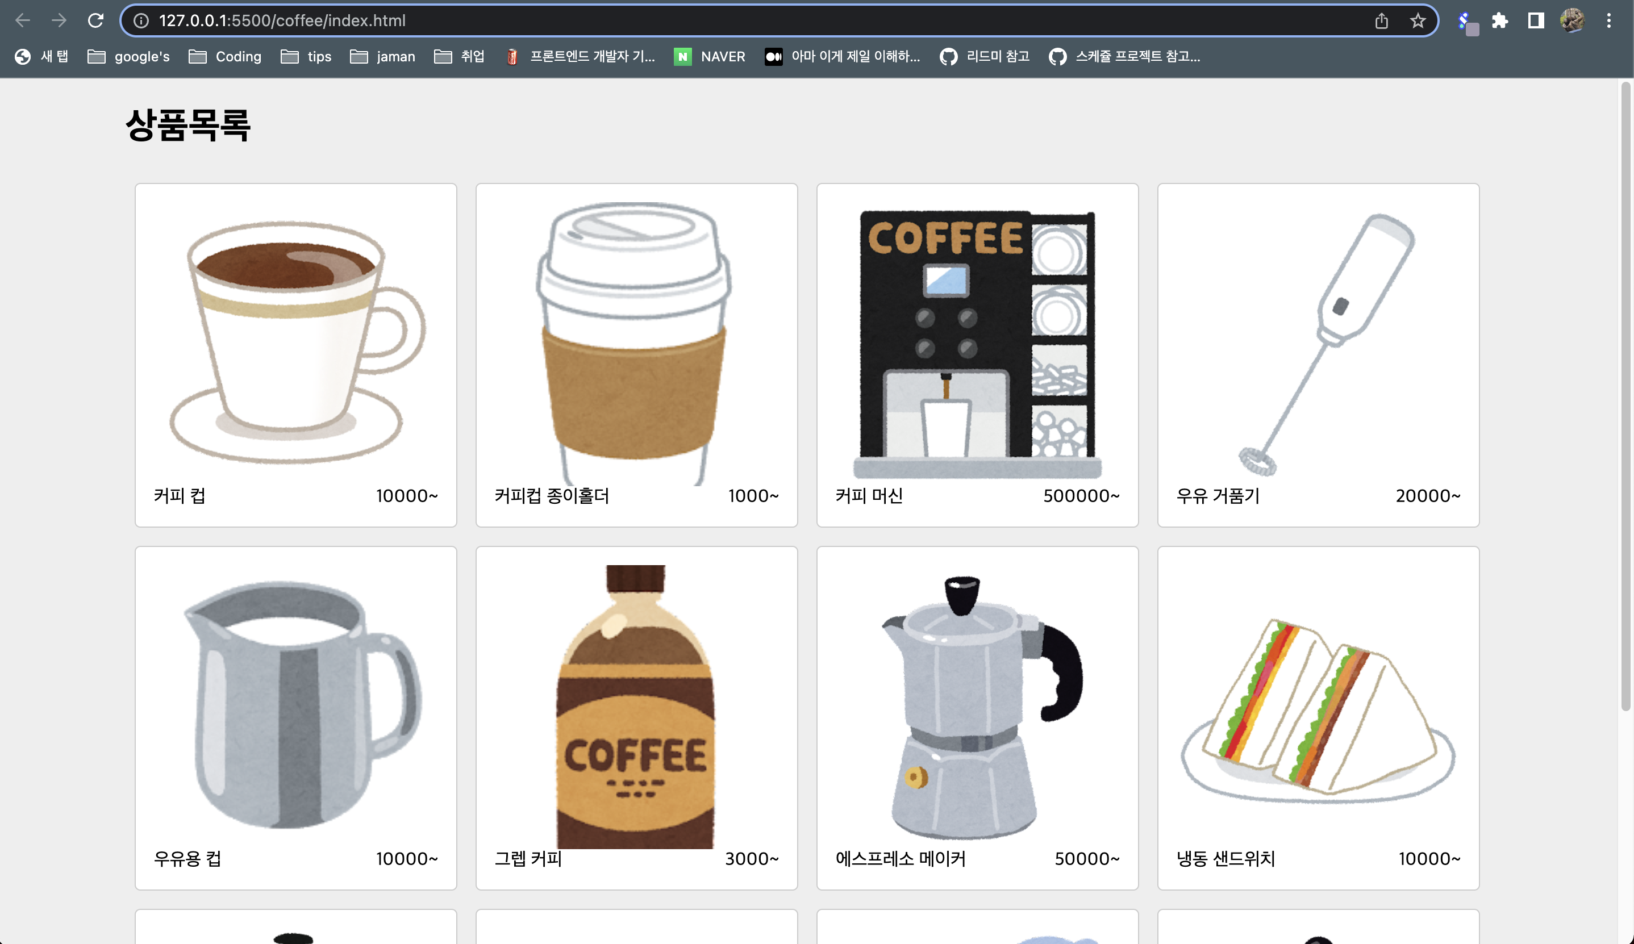Viewport: 1634px width, 944px height.
Task: Expand the google's bookmark folder
Action: (x=128, y=56)
